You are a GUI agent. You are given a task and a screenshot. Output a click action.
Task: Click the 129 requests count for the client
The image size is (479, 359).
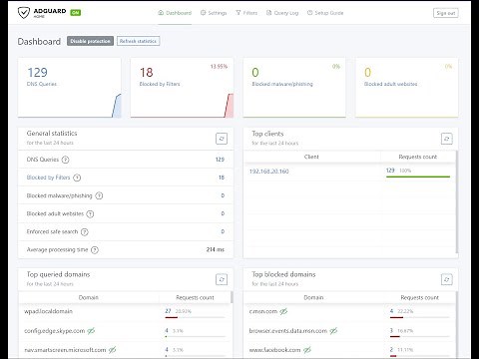[x=390, y=171]
